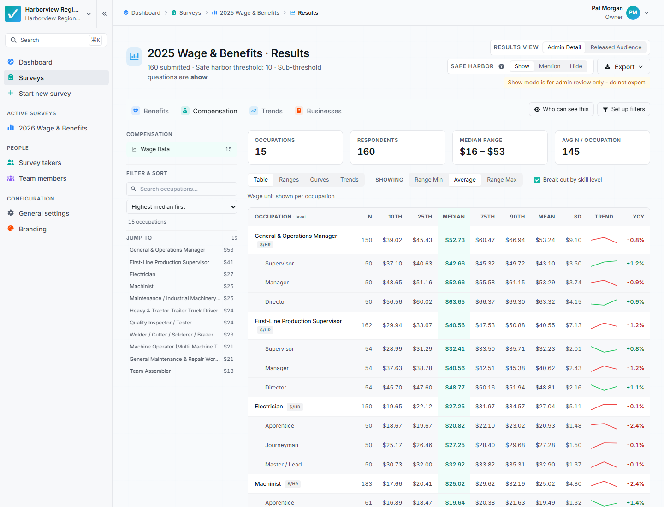Open the Export dropdown menu
664x507 pixels.
point(623,66)
